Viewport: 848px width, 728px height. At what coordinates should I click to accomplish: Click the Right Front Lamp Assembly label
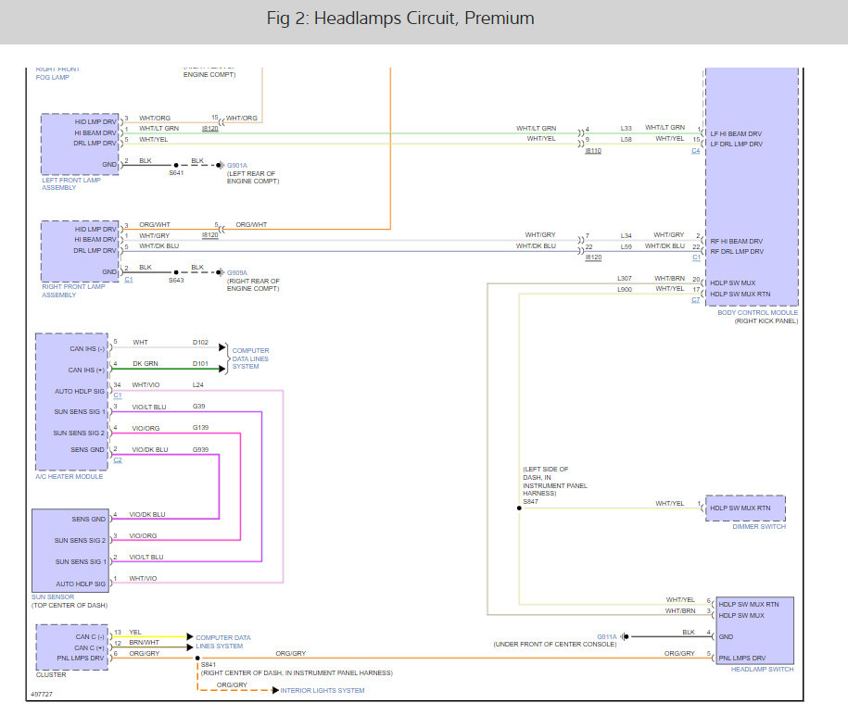73,291
